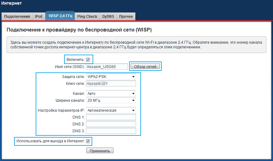
Task: Open the Ширина канала dropdown
Action: (x=111, y=100)
